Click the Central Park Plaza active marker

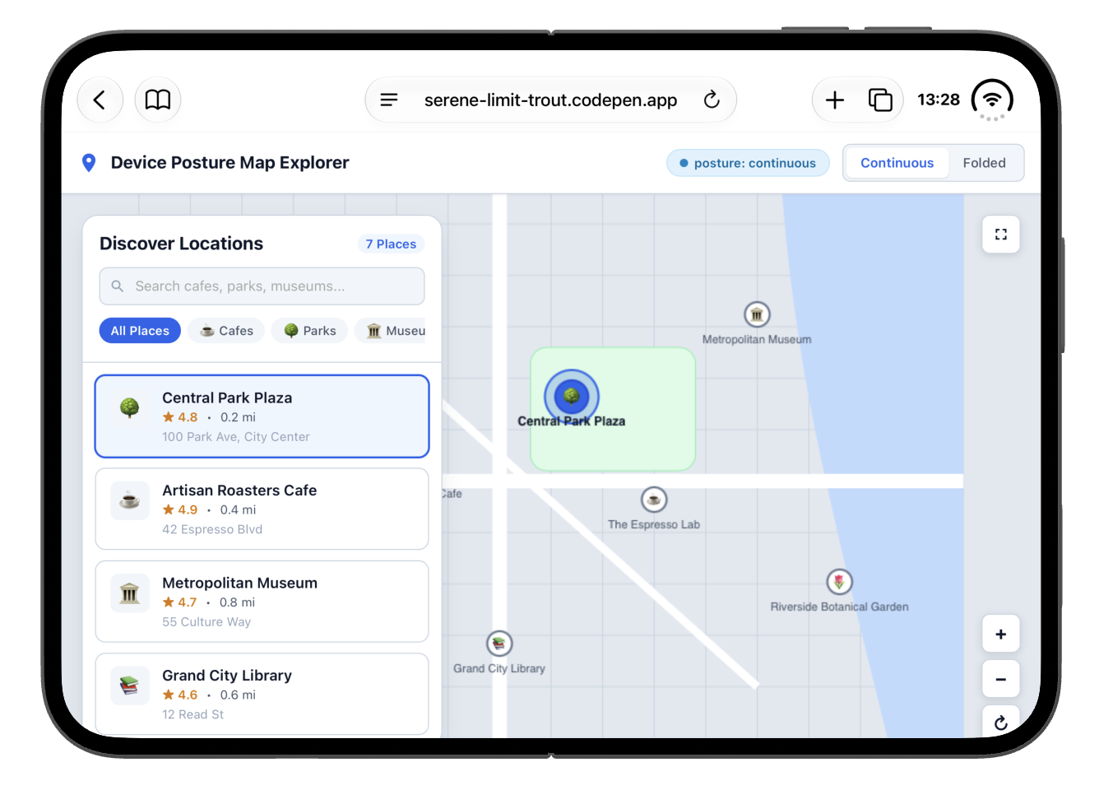coord(572,397)
